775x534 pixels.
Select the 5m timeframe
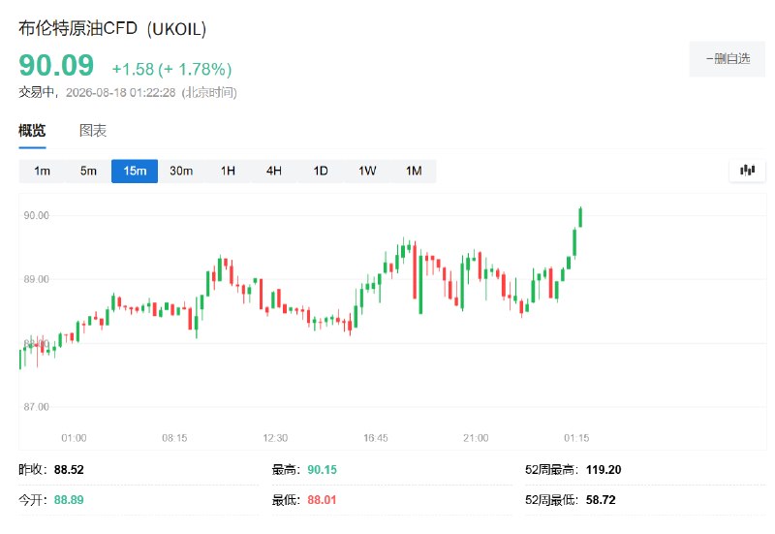[x=88, y=172]
